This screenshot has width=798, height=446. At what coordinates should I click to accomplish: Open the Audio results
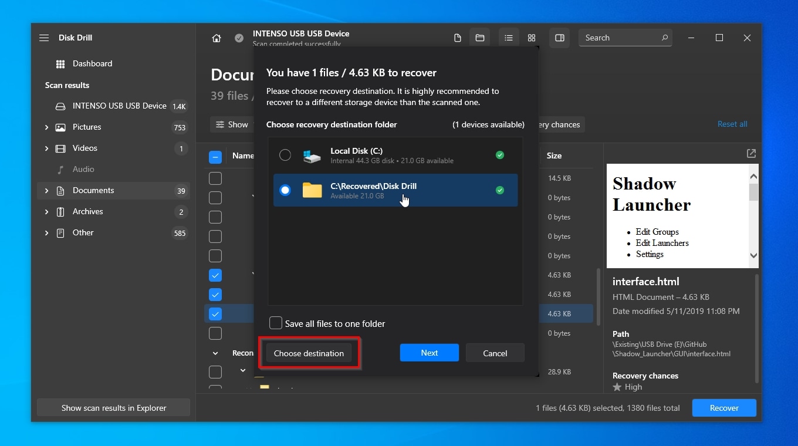pyautogui.click(x=113, y=170)
